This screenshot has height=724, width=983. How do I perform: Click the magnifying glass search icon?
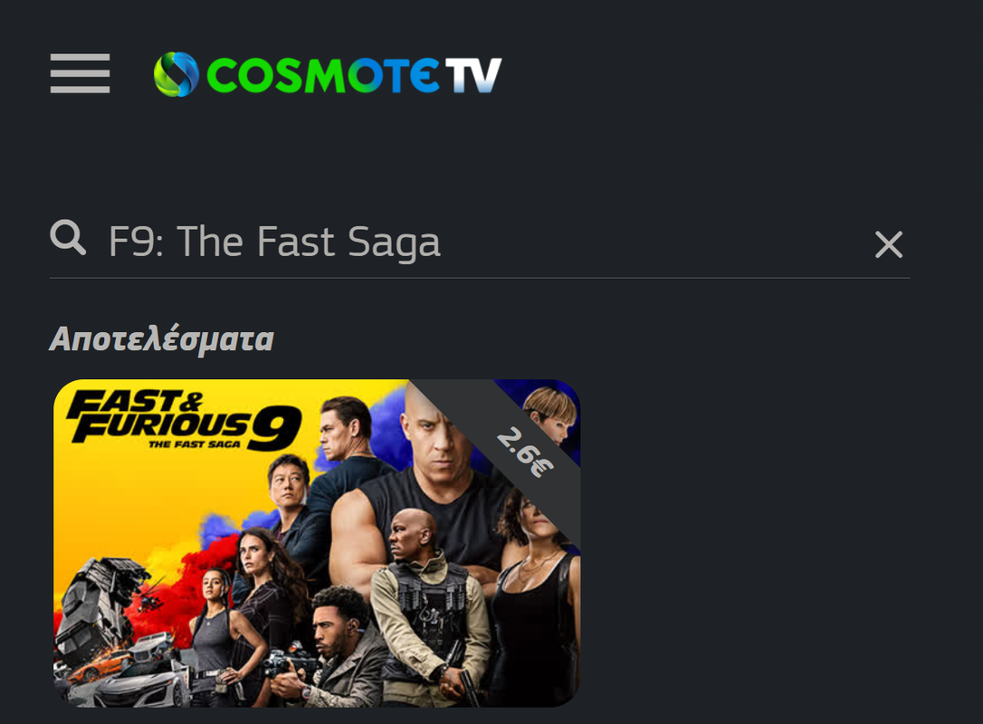pos(68,238)
